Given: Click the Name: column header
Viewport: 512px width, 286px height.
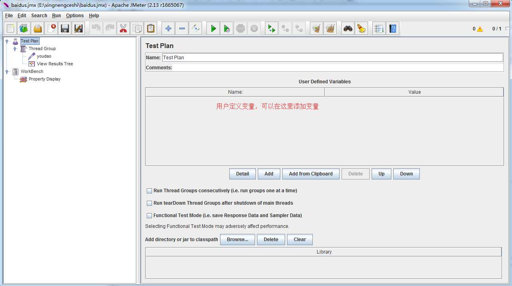Looking at the screenshot, I should tap(235, 92).
